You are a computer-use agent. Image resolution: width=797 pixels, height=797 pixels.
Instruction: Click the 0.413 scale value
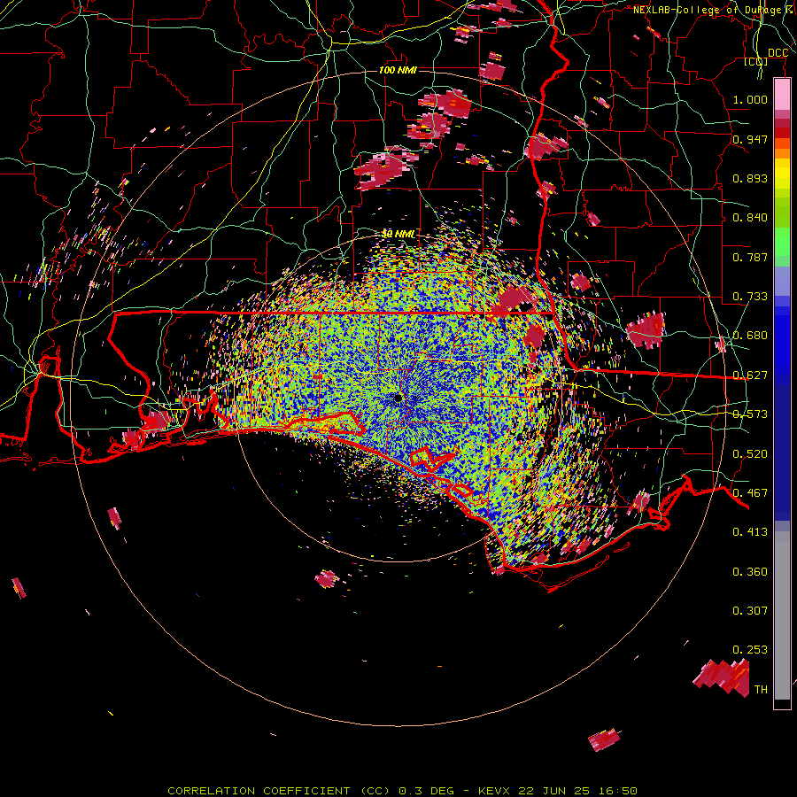pyautogui.click(x=750, y=532)
